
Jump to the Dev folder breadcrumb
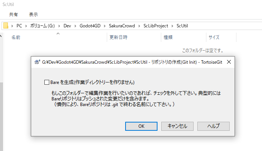pos(67,26)
